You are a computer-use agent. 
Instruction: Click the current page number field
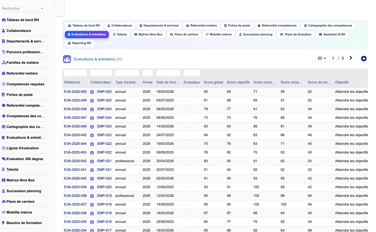pos(333,58)
